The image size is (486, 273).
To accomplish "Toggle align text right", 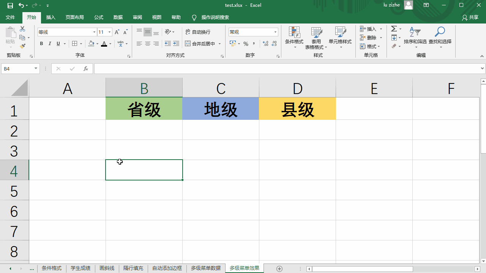I will click(156, 44).
